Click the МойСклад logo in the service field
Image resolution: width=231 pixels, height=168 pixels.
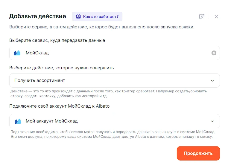click(17, 53)
